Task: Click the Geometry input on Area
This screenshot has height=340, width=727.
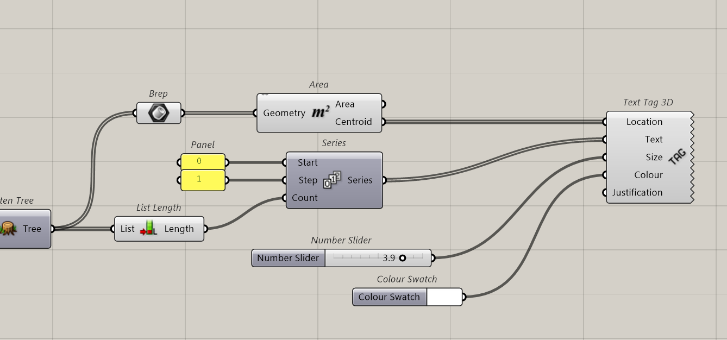Action: pos(284,113)
